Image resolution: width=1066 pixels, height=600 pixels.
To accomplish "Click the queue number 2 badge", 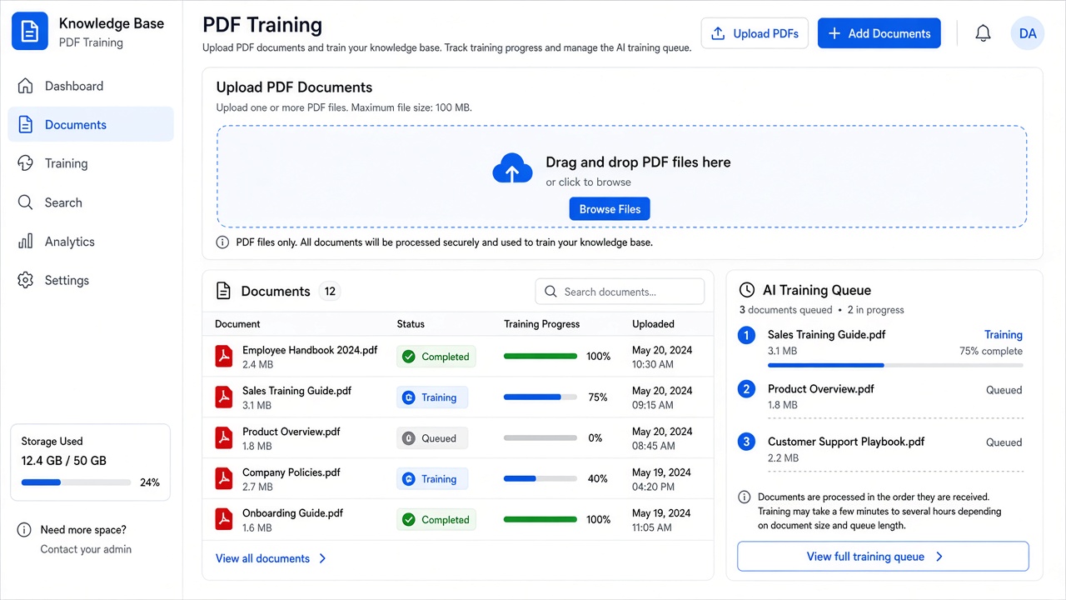I will (747, 389).
